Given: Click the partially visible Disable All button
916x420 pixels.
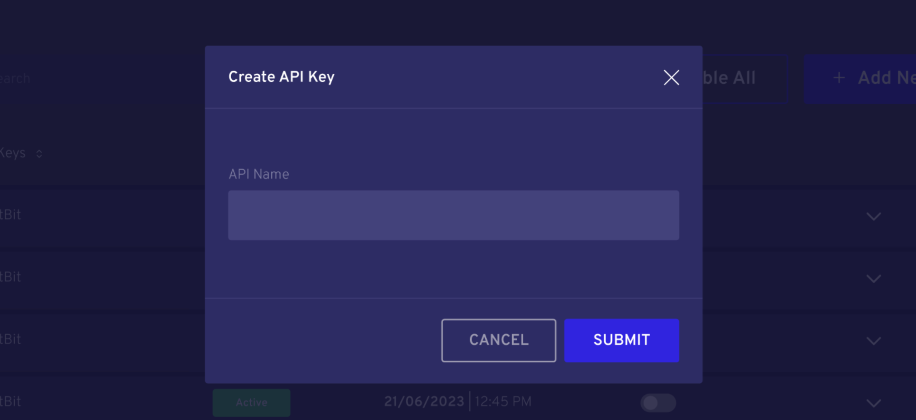Looking at the screenshot, I should coord(745,79).
